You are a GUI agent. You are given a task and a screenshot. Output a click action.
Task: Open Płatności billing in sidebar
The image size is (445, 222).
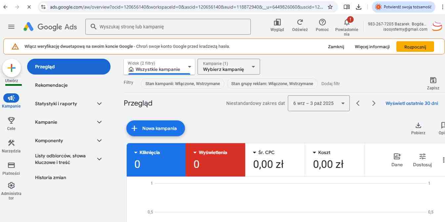(x=11, y=165)
